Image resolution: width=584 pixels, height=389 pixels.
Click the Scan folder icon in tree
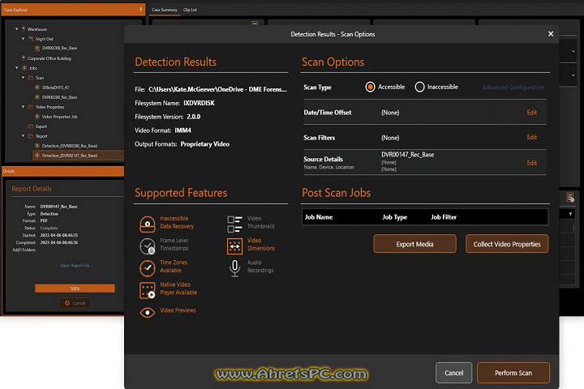tap(31, 78)
